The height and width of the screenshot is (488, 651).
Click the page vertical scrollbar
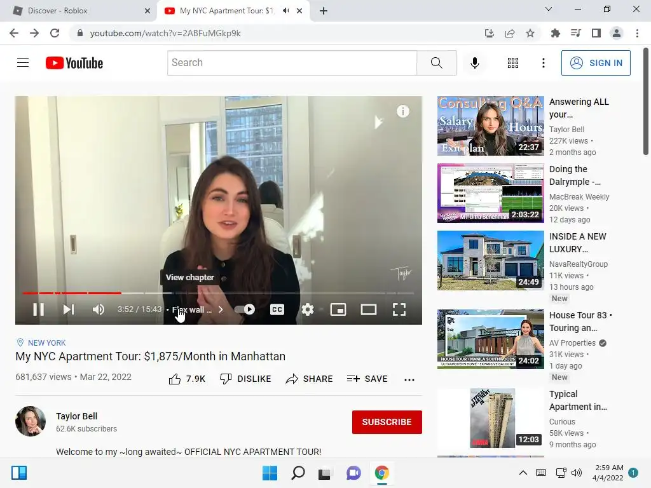pyautogui.click(x=646, y=102)
